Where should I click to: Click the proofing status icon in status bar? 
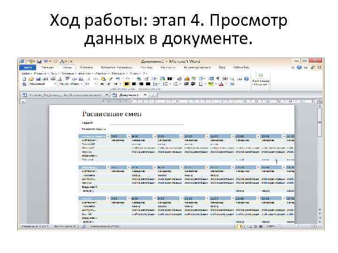[x=84, y=227]
